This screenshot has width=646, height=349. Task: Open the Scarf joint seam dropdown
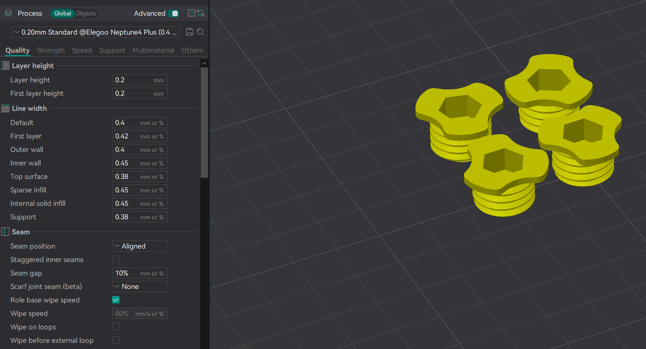click(x=139, y=286)
